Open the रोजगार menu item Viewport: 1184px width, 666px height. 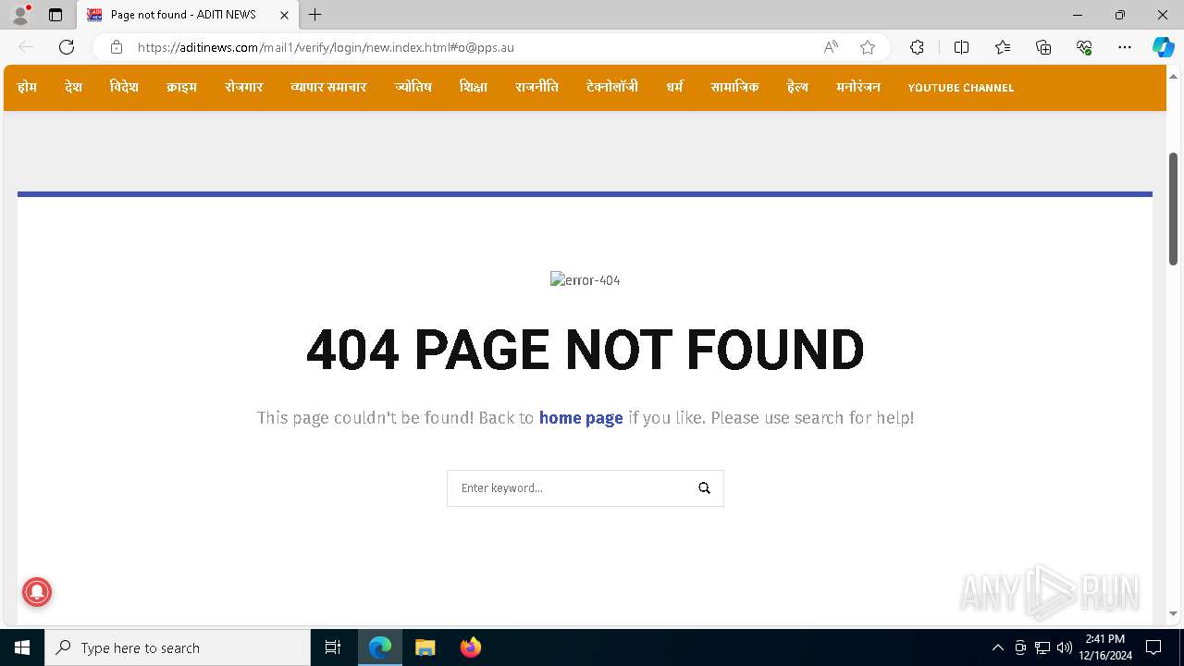[243, 87]
